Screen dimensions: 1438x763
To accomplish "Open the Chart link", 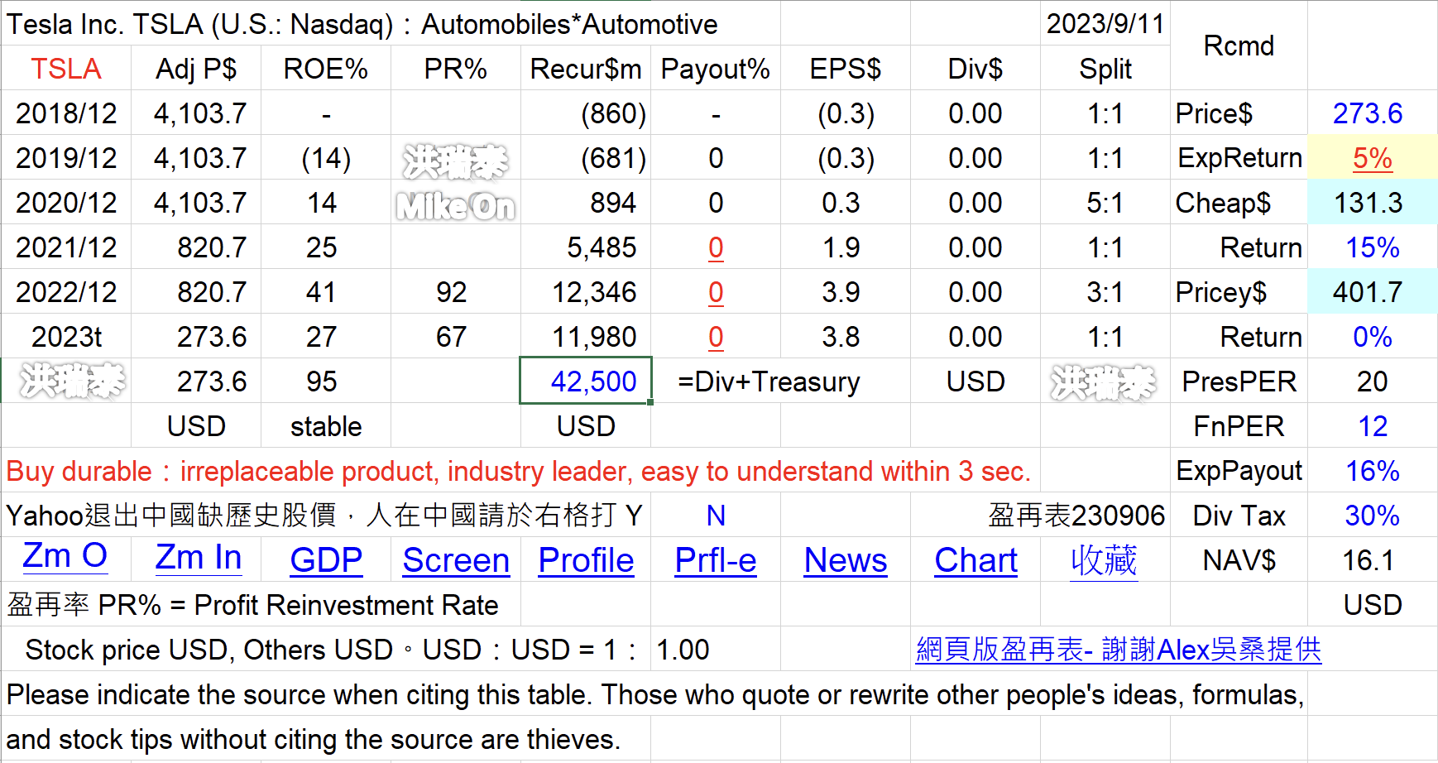I will pos(975,561).
